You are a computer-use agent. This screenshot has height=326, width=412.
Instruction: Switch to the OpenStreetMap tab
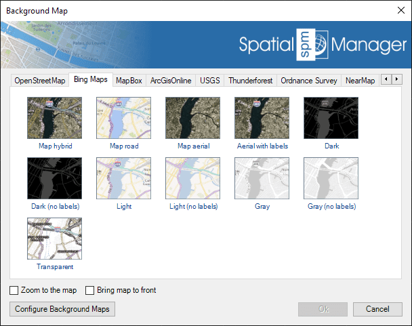click(40, 81)
